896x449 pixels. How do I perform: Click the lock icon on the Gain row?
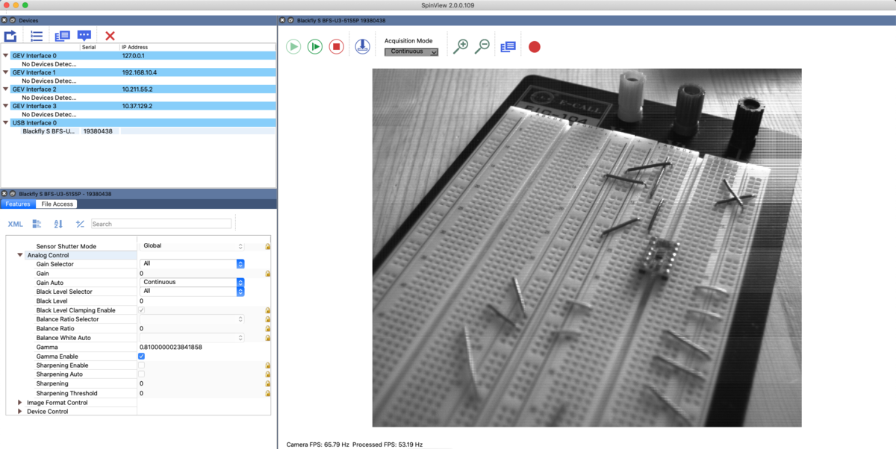[267, 274]
